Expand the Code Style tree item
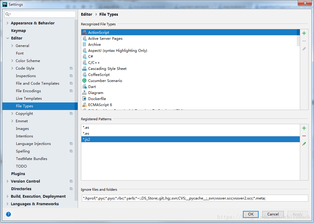This screenshot has height=223, width=314. pos(12,68)
